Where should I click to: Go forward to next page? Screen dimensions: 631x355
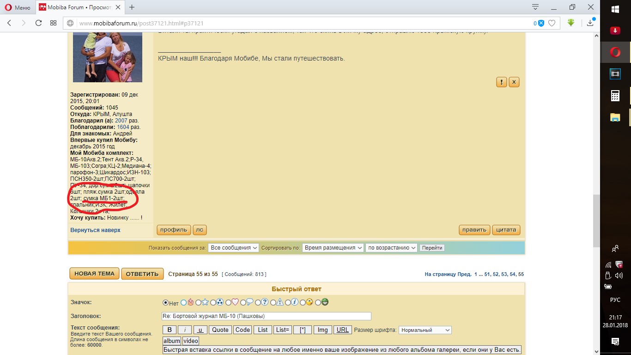point(24,23)
